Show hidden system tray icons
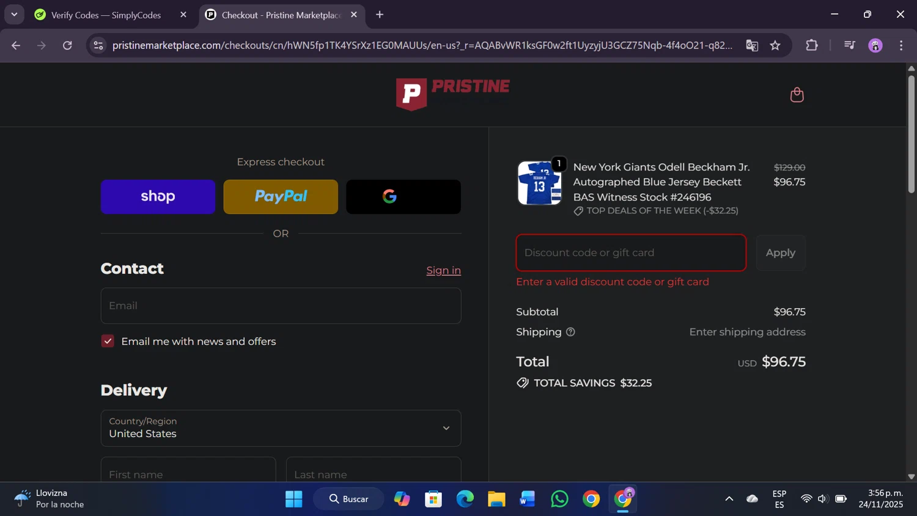Screen dimensions: 917x516 (x=729, y=499)
